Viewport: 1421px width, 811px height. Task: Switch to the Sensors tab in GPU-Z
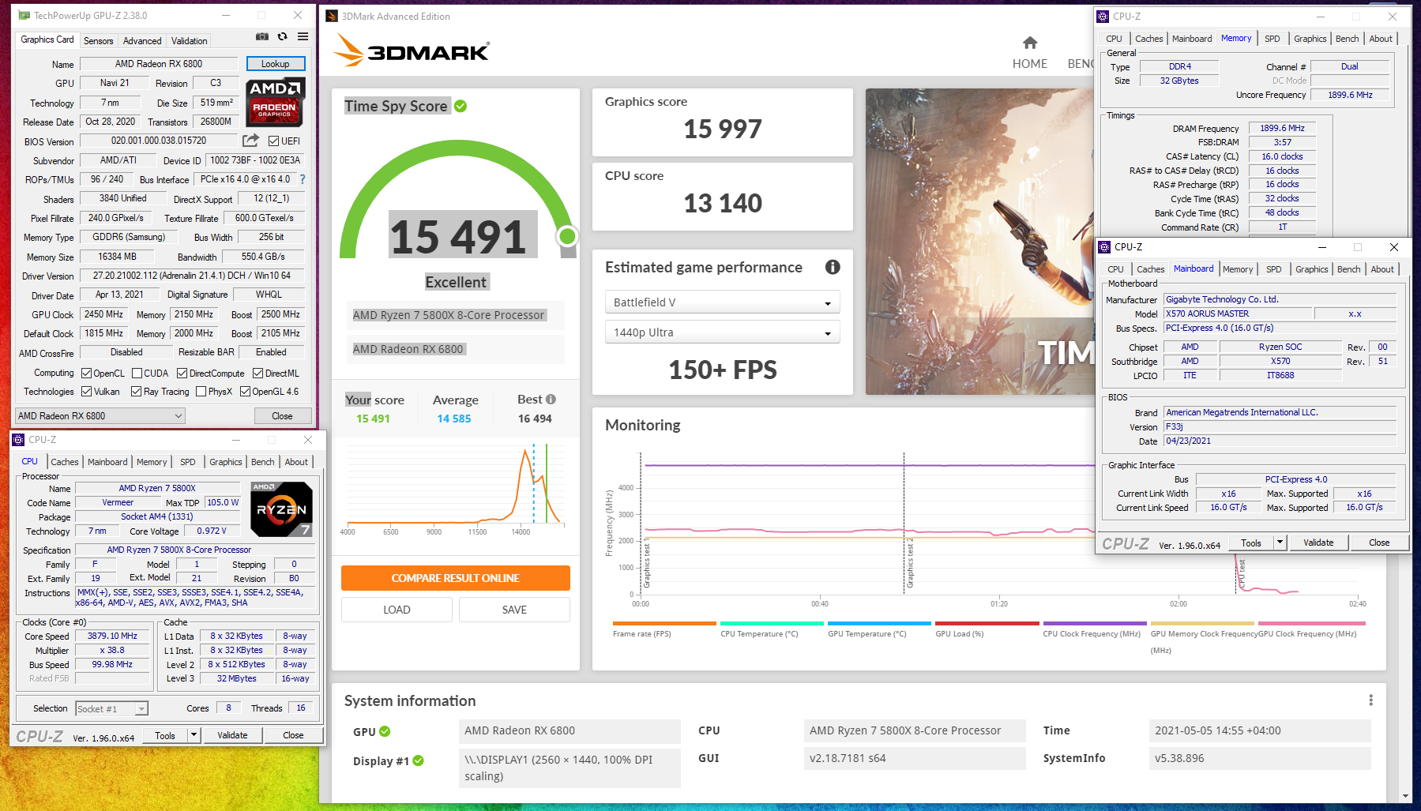click(98, 41)
